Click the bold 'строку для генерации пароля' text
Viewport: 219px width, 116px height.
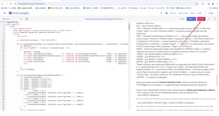click(200, 90)
